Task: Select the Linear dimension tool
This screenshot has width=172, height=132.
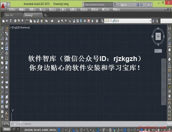Action: coord(169,29)
